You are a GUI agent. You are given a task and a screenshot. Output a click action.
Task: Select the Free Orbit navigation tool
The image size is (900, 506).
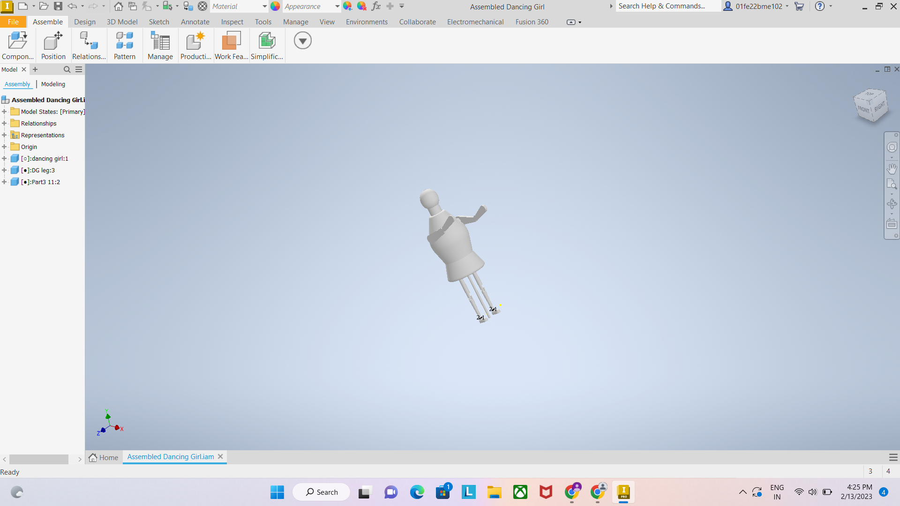[892, 204]
